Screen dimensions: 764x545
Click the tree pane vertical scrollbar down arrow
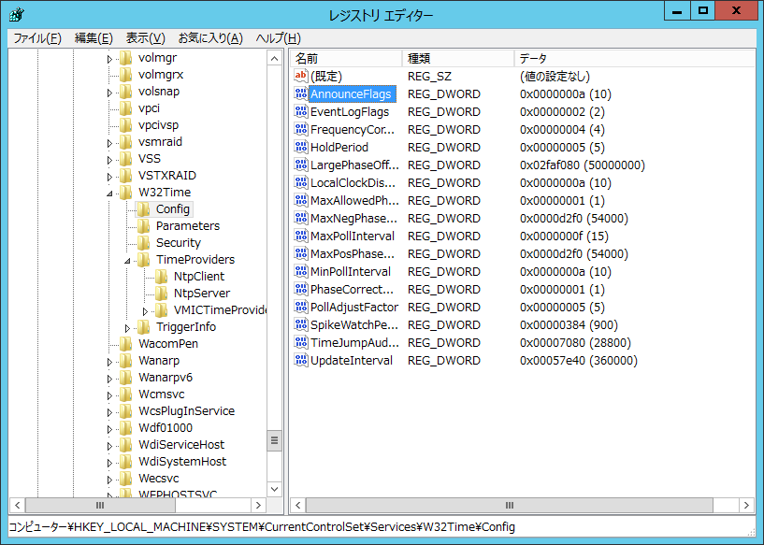[274, 488]
